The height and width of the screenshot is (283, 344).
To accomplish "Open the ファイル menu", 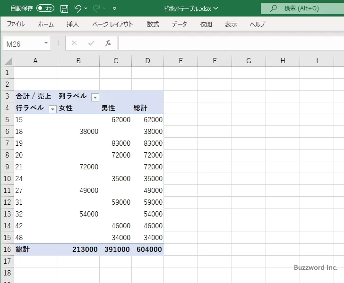I will [16, 24].
